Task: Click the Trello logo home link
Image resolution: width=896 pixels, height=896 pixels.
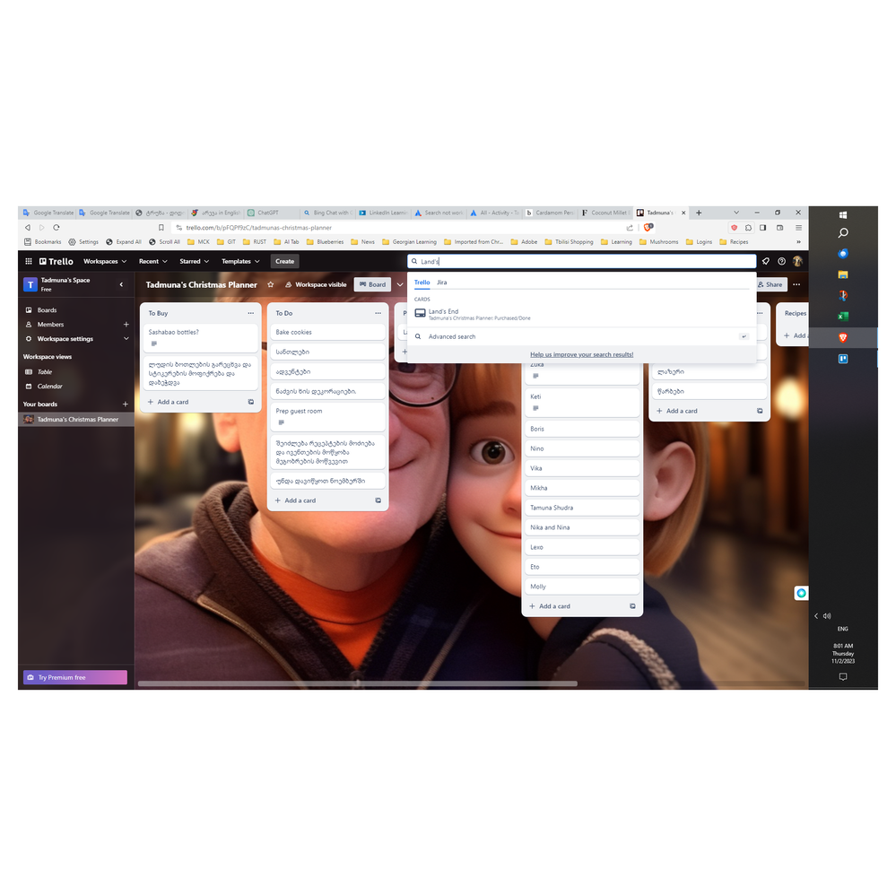Action: 56,261
